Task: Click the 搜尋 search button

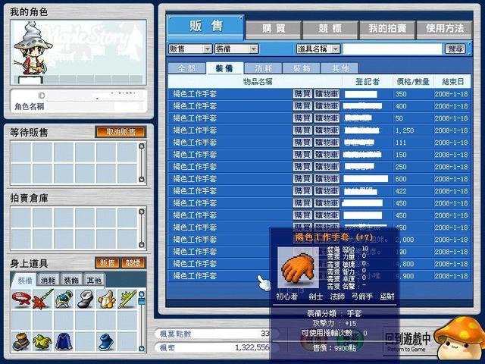Action: tap(455, 49)
